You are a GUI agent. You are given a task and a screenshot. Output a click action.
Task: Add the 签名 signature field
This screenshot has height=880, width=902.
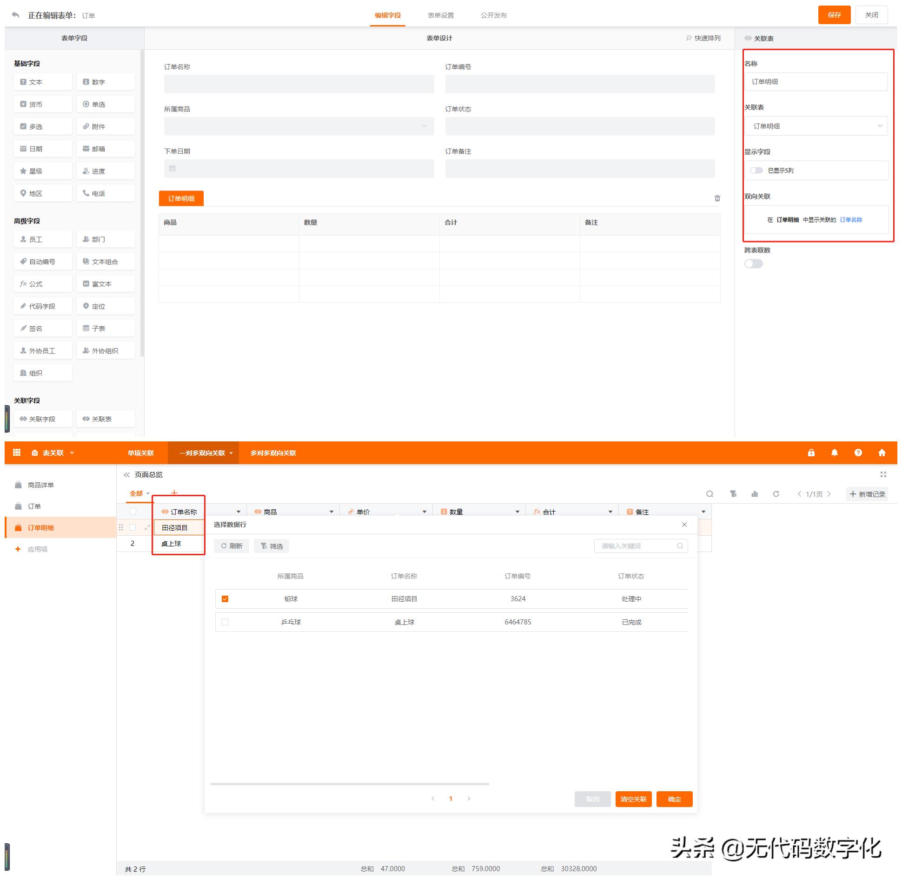43,328
